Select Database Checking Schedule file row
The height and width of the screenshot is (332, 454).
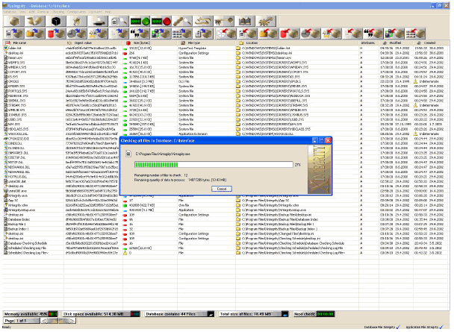pyautogui.click(x=226, y=243)
